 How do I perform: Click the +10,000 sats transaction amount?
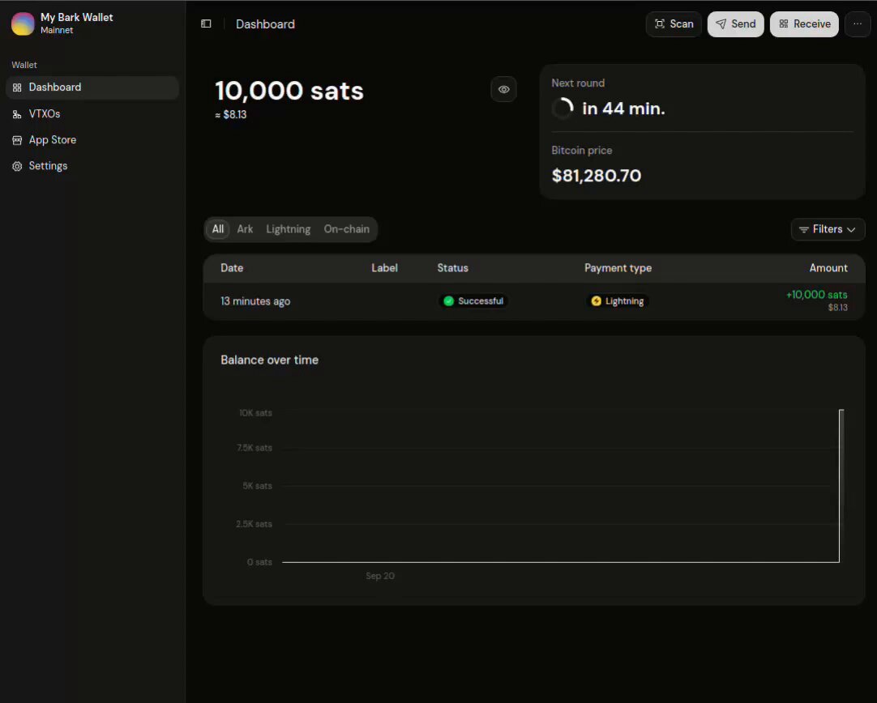click(x=816, y=295)
